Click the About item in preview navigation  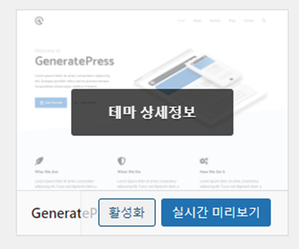198,20
